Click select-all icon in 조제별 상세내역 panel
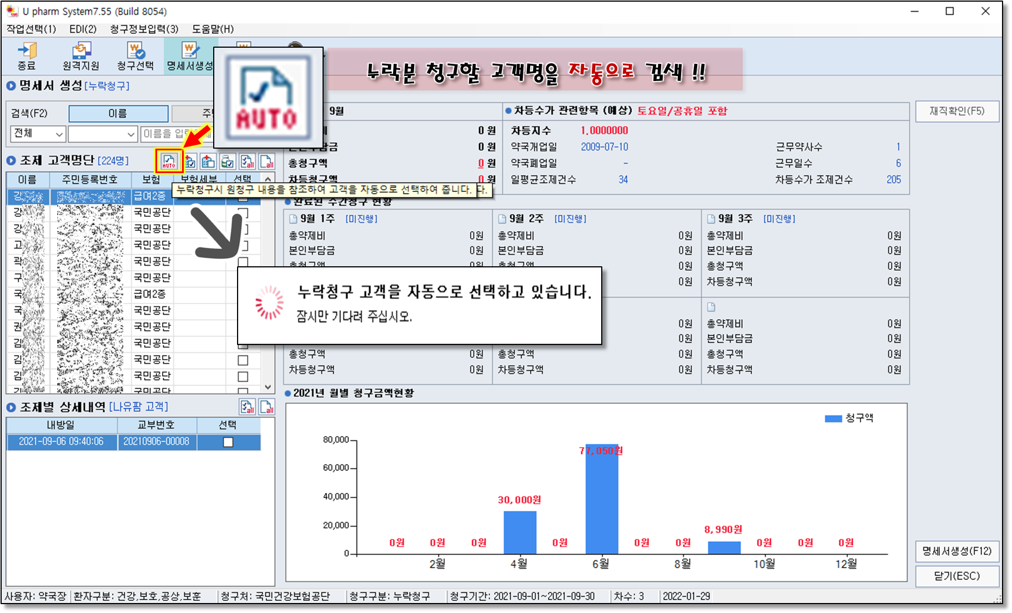This screenshot has height=613, width=1012. 247,407
